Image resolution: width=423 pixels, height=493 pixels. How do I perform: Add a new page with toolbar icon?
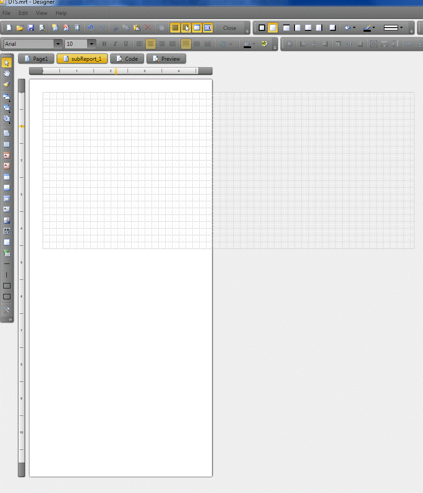[55, 28]
